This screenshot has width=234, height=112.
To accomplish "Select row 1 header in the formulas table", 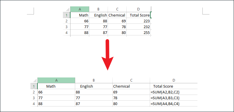I will tap(34, 86).
